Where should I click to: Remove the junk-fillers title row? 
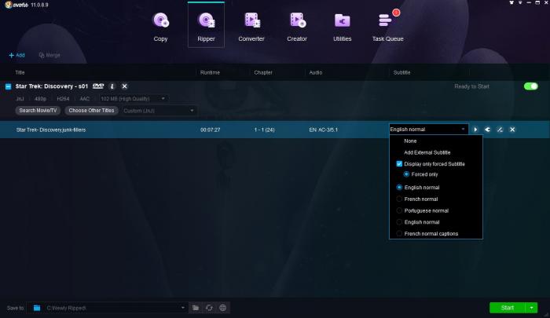(x=512, y=130)
